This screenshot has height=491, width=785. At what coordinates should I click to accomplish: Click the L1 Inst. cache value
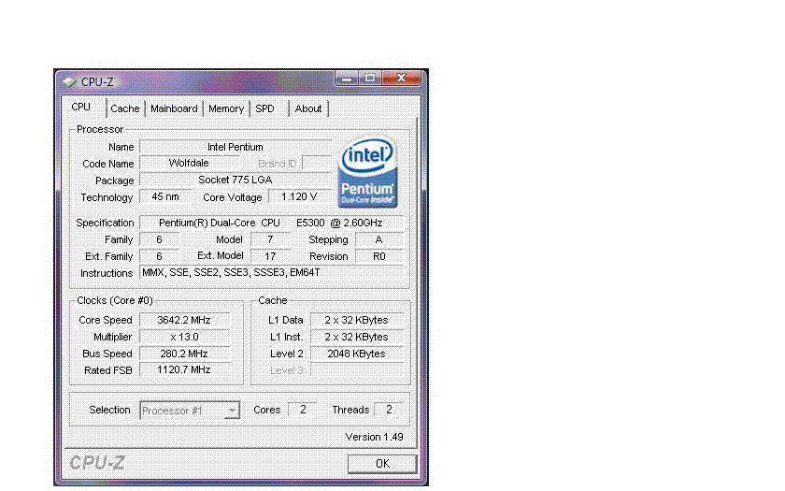tap(356, 337)
